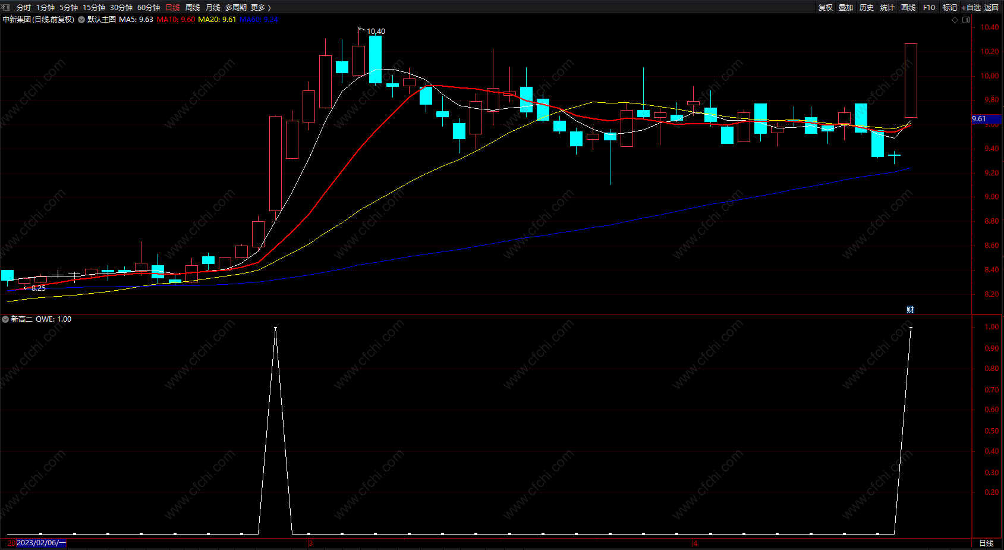Image resolution: width=1004 pixels, height=550 pixels.
Task: Click the 中新集团(日线.前复权) stock title
Action: (x=39, y=20)
